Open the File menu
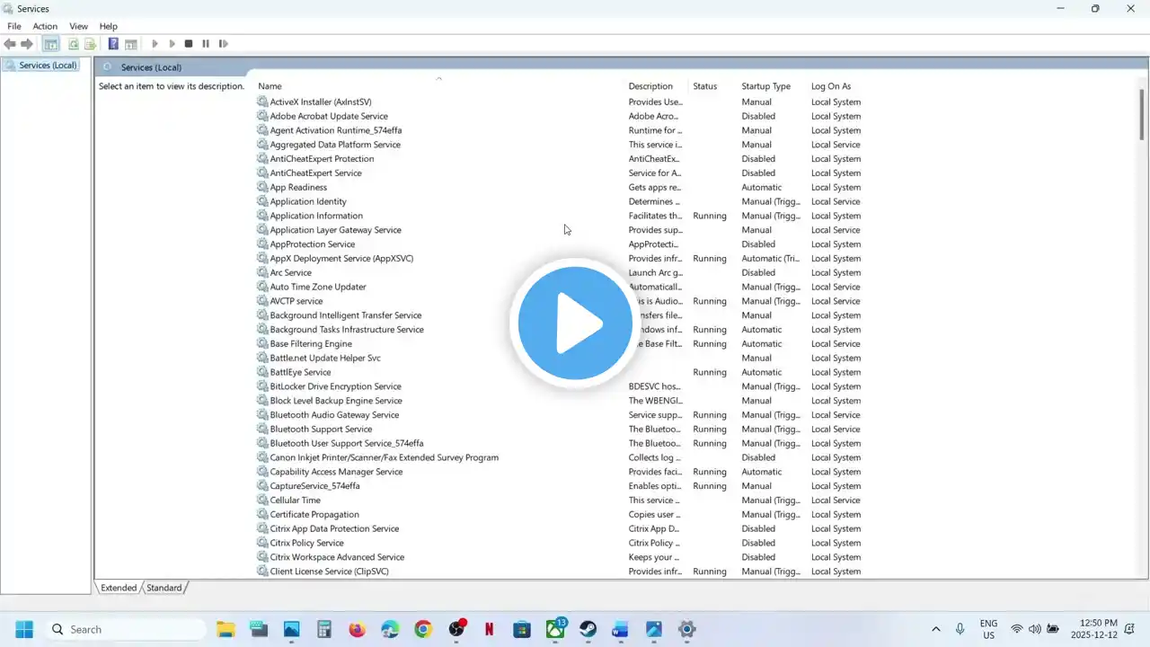This screenshot has width=1150, height=647. (x=14, y=26)
